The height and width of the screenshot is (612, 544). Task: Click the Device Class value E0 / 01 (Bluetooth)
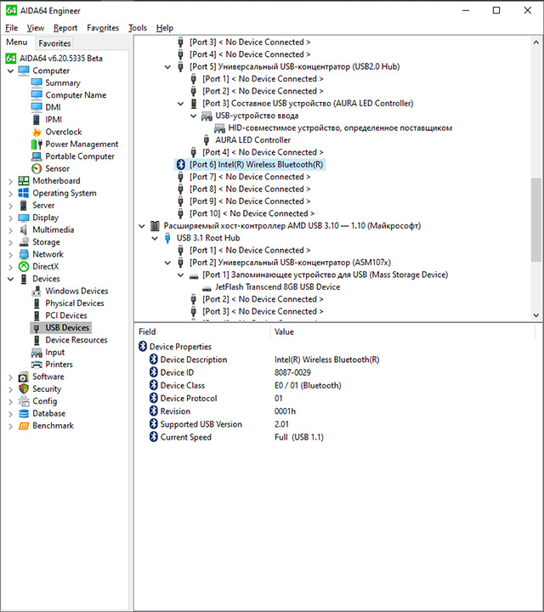(308, 386)
